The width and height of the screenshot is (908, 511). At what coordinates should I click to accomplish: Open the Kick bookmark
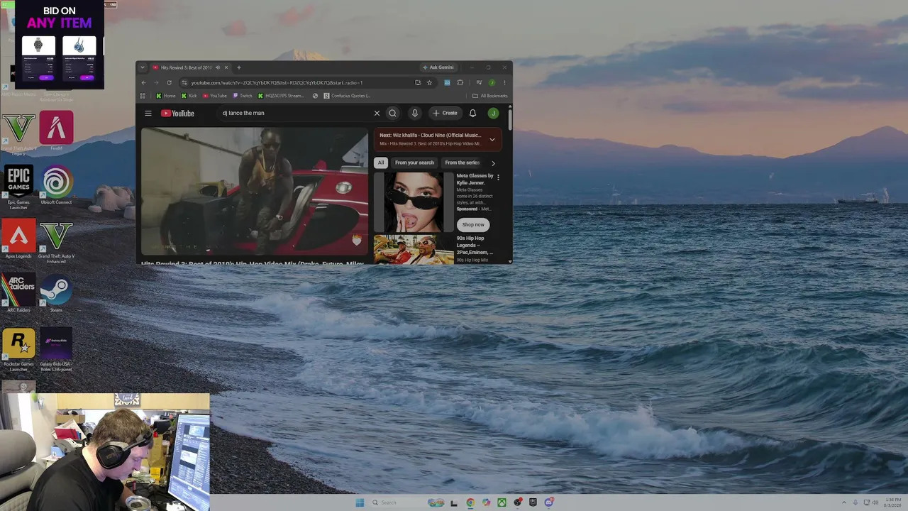tap(189, 96)
